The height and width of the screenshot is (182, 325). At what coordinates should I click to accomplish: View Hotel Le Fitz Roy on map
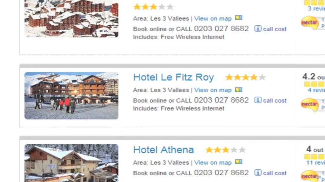pos(213,90)
